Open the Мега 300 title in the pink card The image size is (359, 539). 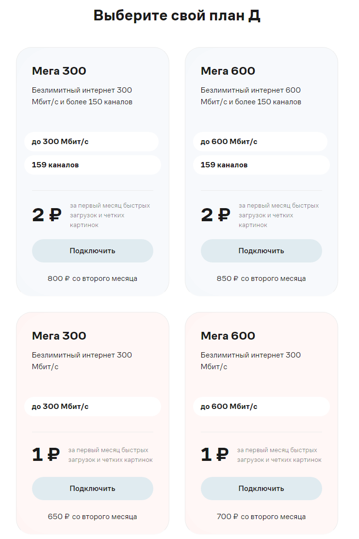tap(59, 336)
